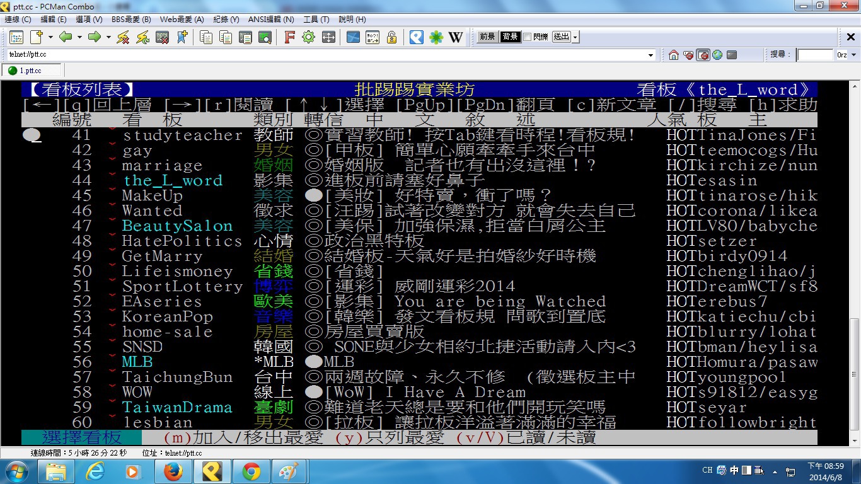Click the green flower icon
The image size is (861, 484).
tap(436, 37)
